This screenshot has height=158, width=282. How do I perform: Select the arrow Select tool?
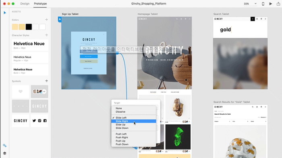[5, 13]
